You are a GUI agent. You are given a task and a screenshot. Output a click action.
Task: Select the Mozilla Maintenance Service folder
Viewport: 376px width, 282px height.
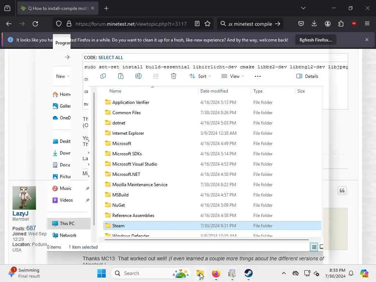[212, 185]
